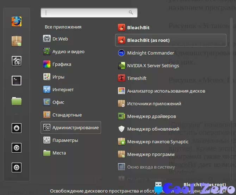Click the Timeshift red icon

122,78
